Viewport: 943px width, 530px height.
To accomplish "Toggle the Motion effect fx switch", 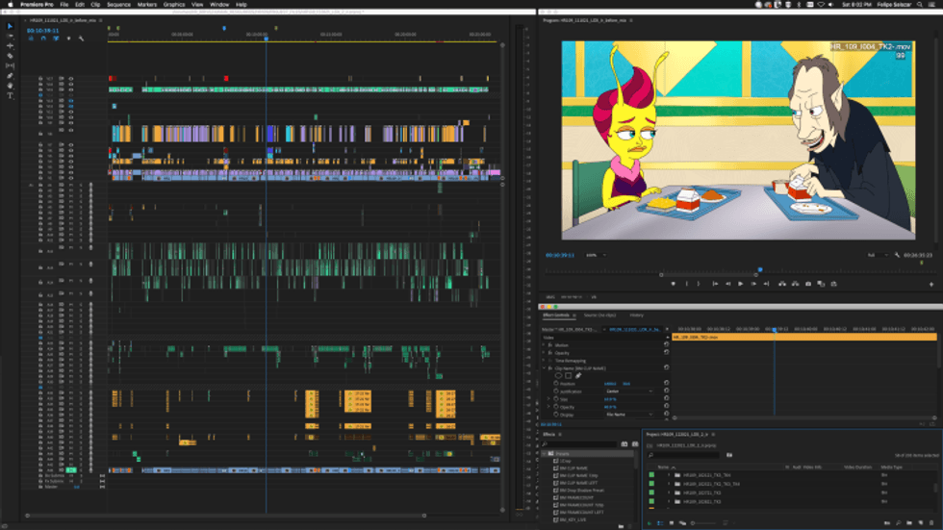I will click(549, 345).
